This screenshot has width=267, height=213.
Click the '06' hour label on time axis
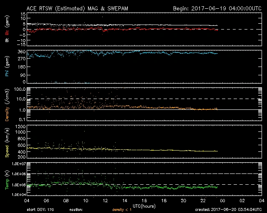point(46,201)
